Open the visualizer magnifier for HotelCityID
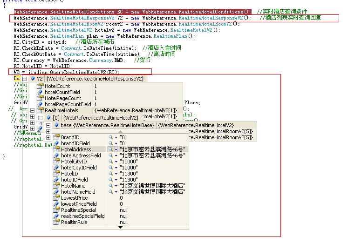The width and height of the screenshot is (348, 243). 110,162
